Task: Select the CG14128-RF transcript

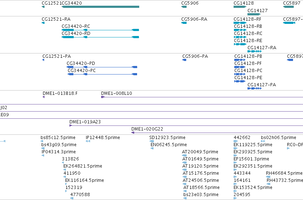Action: point(240,23)
